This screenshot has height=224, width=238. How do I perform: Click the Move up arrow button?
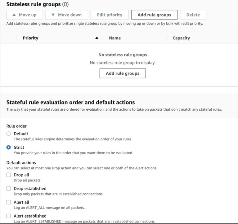click(x=25, y=15)
